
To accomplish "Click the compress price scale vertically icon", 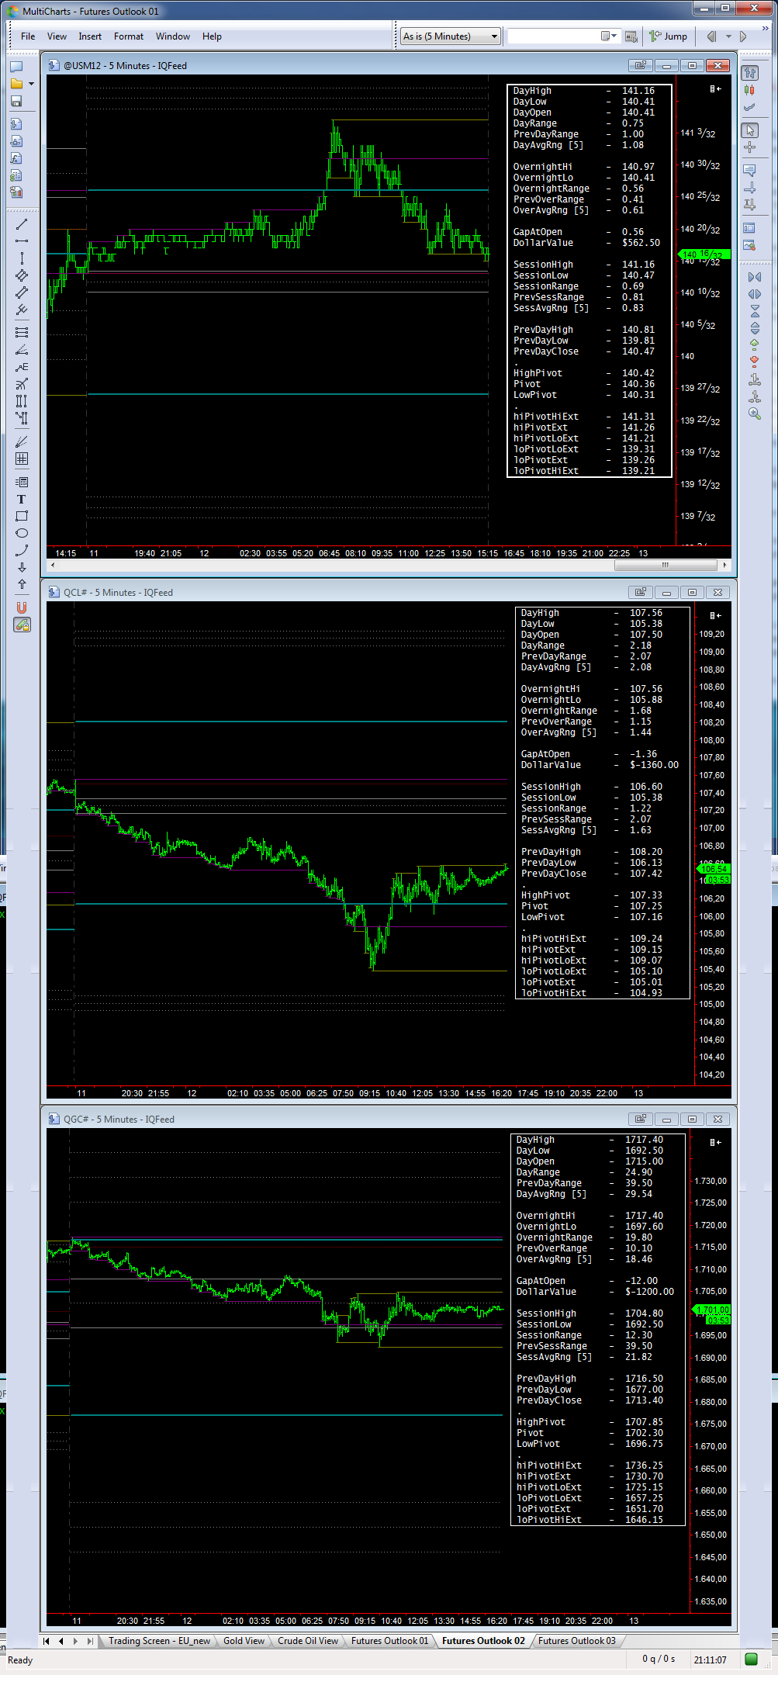I will coord(755,311).
